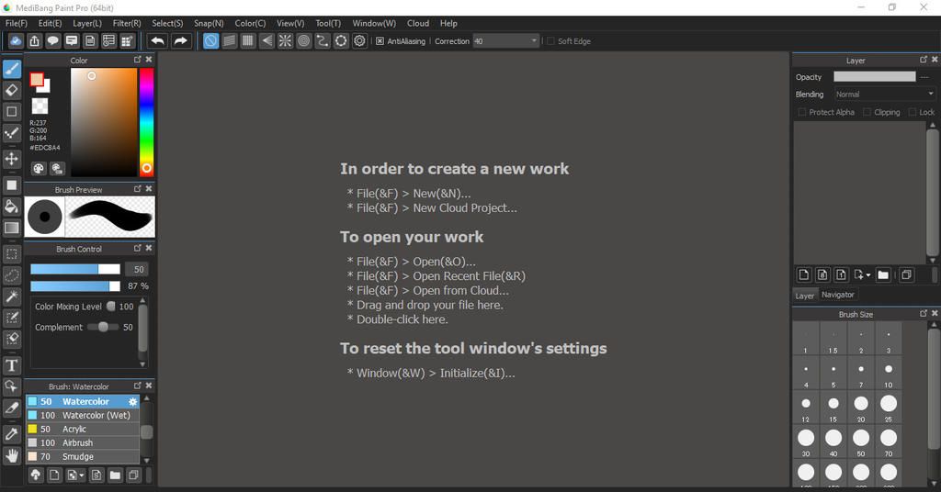
Task: Open the Window menu
Action: tap(374, 23)
